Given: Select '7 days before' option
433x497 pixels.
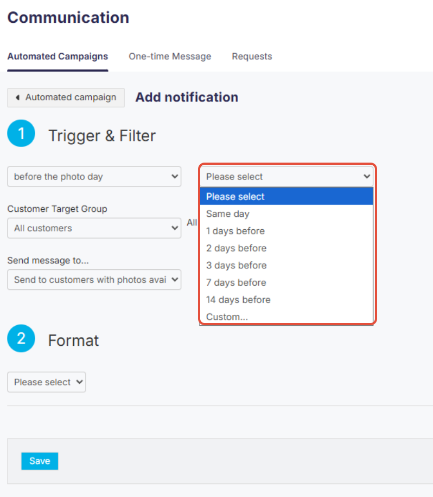Looking at the screenshot, I should [x=236, y=282].
